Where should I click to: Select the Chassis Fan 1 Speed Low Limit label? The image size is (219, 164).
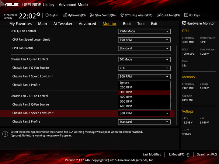[x=33, y=76]
